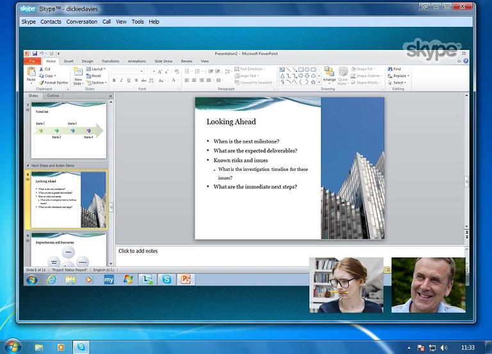Click the Increase List Level indent icon
Screen dimensions: 492x354
[217, 72]
